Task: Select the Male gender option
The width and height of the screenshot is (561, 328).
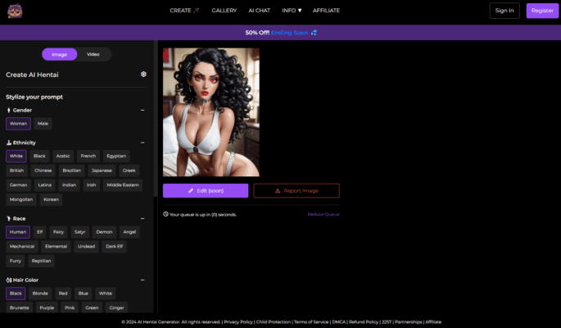Action: pos(43,123)
